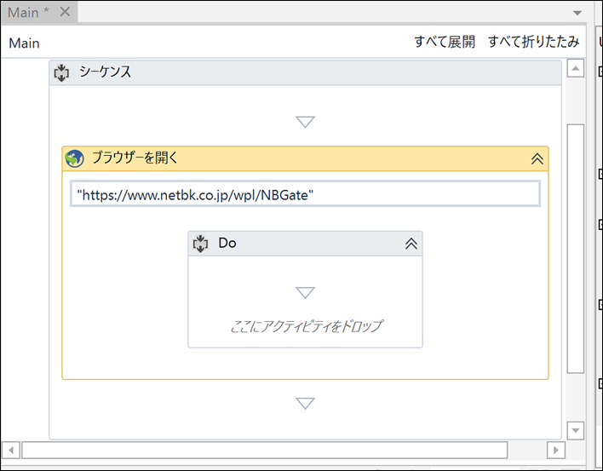Select the ブラウザーを開く activity title

(135, 158)
